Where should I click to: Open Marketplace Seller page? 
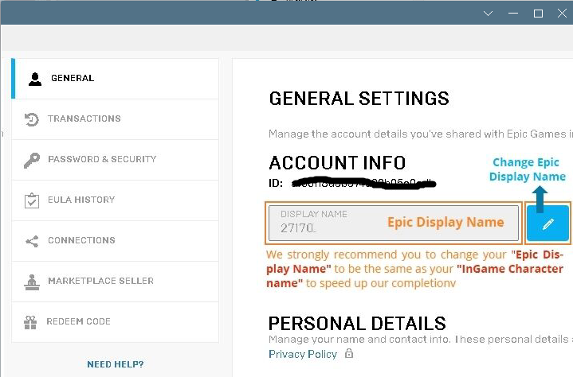(x=115, y=281)
